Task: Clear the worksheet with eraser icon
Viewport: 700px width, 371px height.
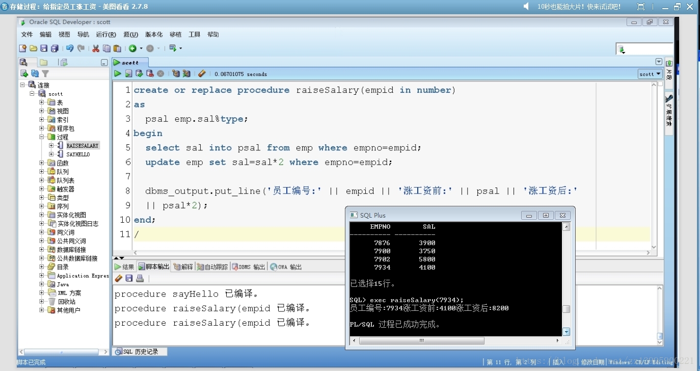Action: [x=202, y=74]
